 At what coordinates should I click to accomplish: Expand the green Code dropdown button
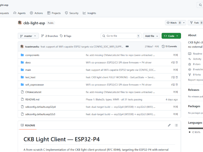[x=171, y=36]
